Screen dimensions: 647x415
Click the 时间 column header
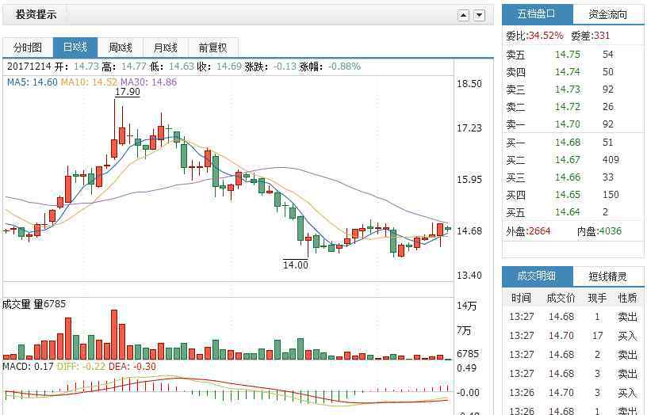coord(521,298)
